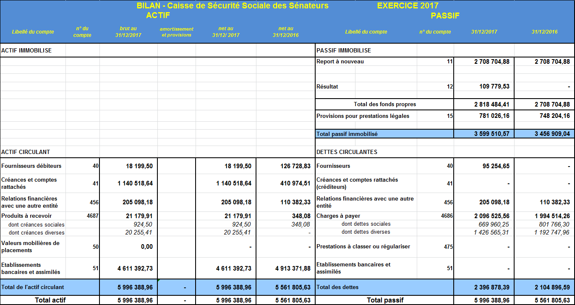Click the "Total de l'actif circulant" label

[33, 287]
